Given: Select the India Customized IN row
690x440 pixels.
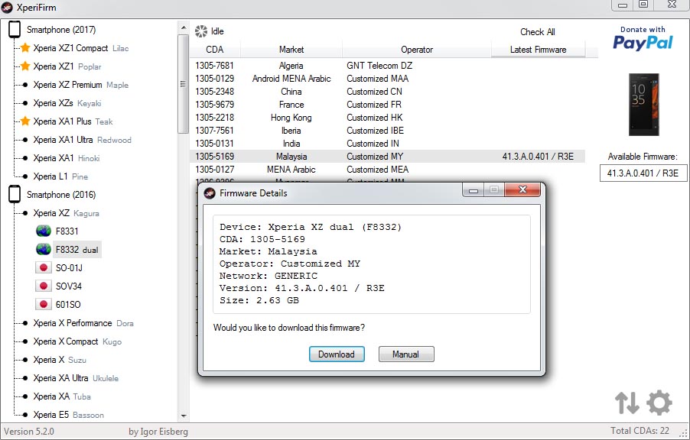Looking at the screenshot, I should click(x=387, y=144).
